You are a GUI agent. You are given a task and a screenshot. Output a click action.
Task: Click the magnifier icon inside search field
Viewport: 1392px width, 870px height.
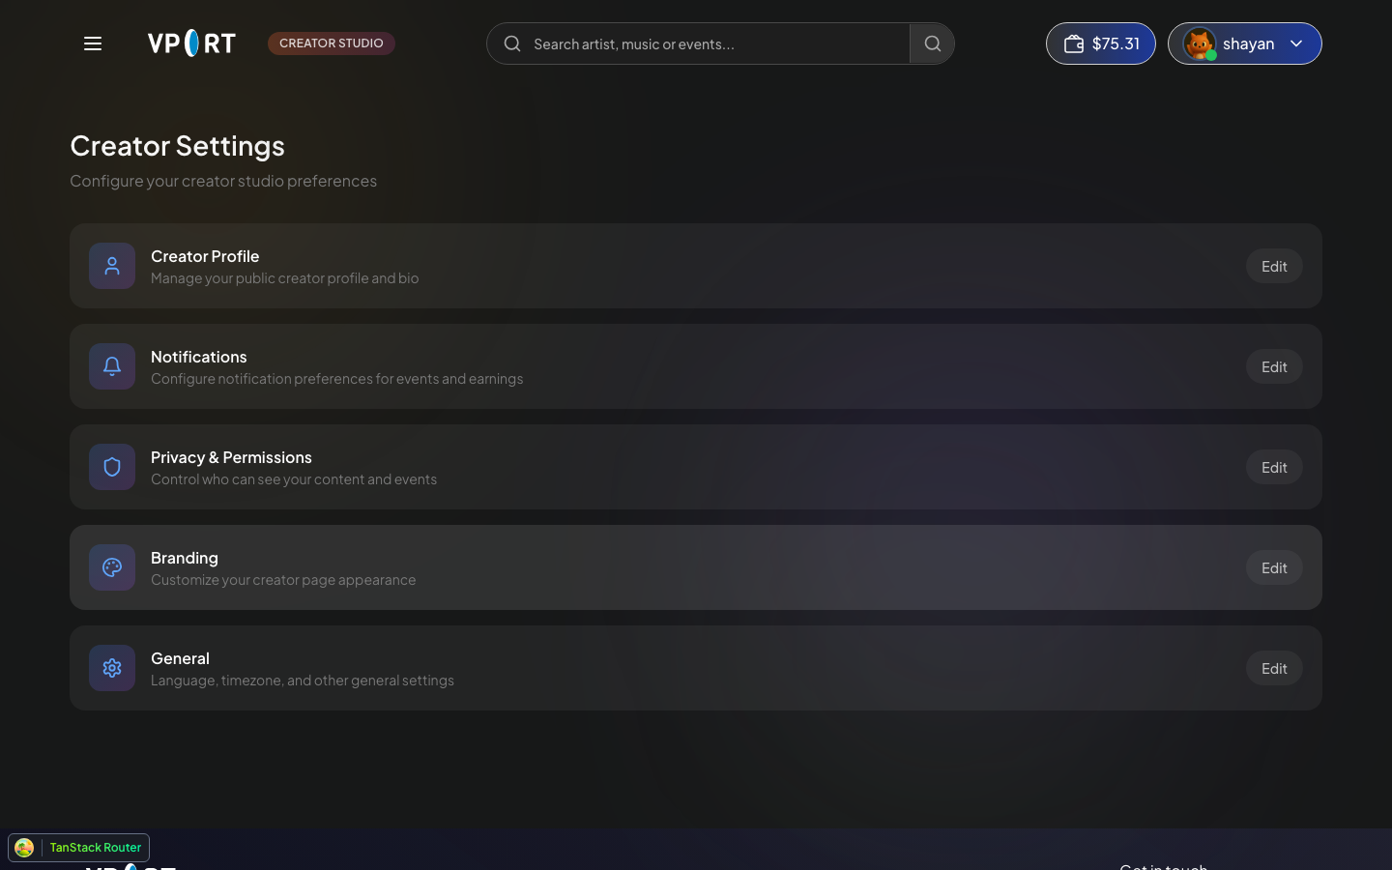[512, 43]
